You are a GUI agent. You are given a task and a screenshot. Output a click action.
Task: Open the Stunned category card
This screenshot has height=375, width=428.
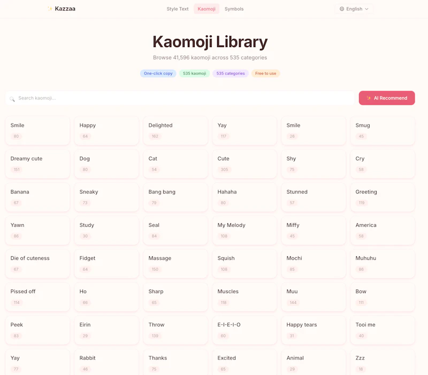click(314, 197)
